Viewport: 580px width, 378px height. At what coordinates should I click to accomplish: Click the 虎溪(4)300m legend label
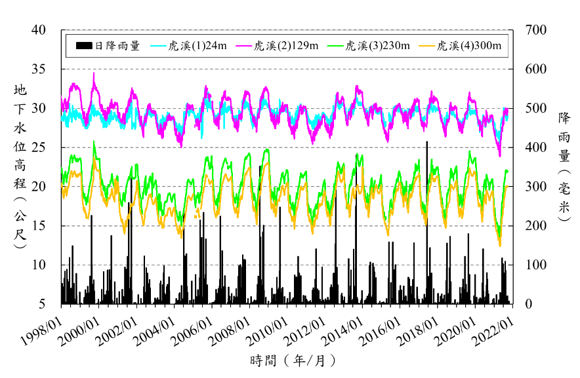[468, 46]
